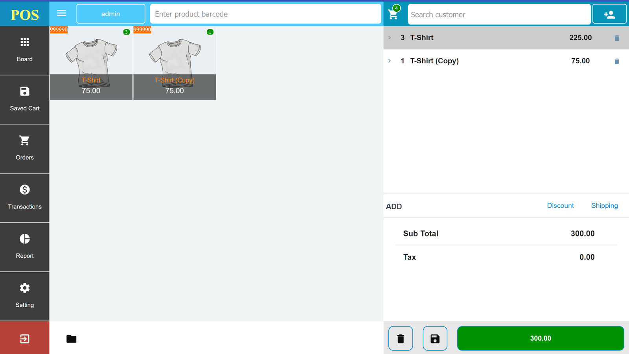Add T-Shirt product tile to cart

91,63
